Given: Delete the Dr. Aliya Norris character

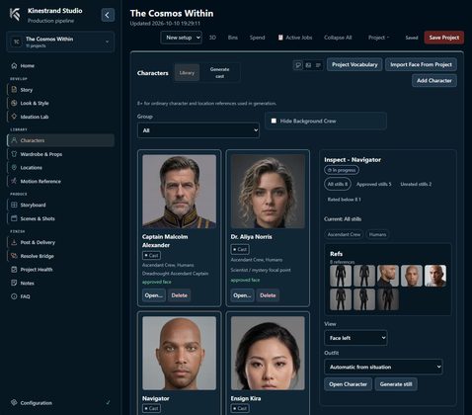Looking at the screenshot, I should (268, 295).
